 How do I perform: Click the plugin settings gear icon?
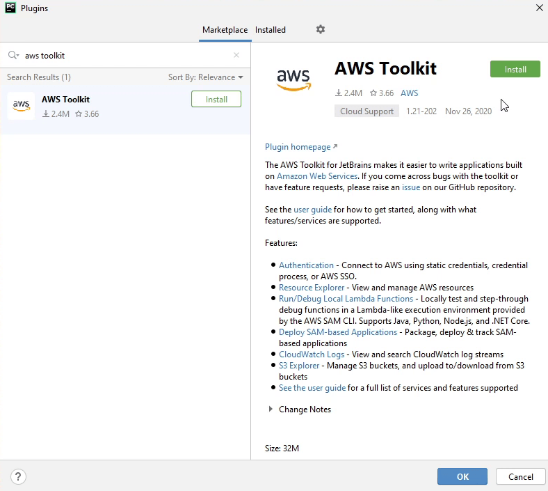coord(321,29)
